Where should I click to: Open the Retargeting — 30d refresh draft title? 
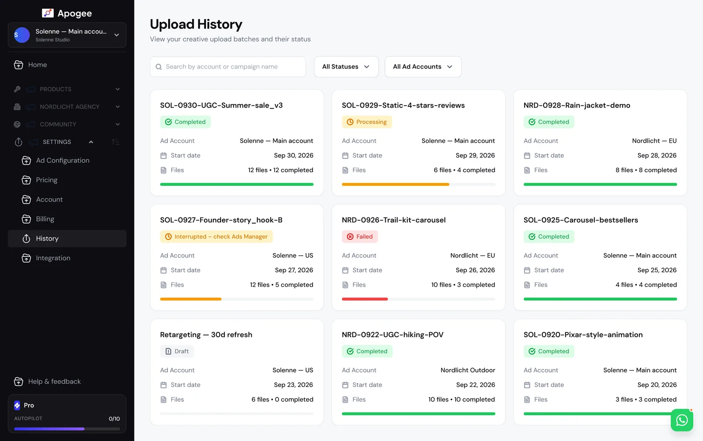click(x=206, y=335)
